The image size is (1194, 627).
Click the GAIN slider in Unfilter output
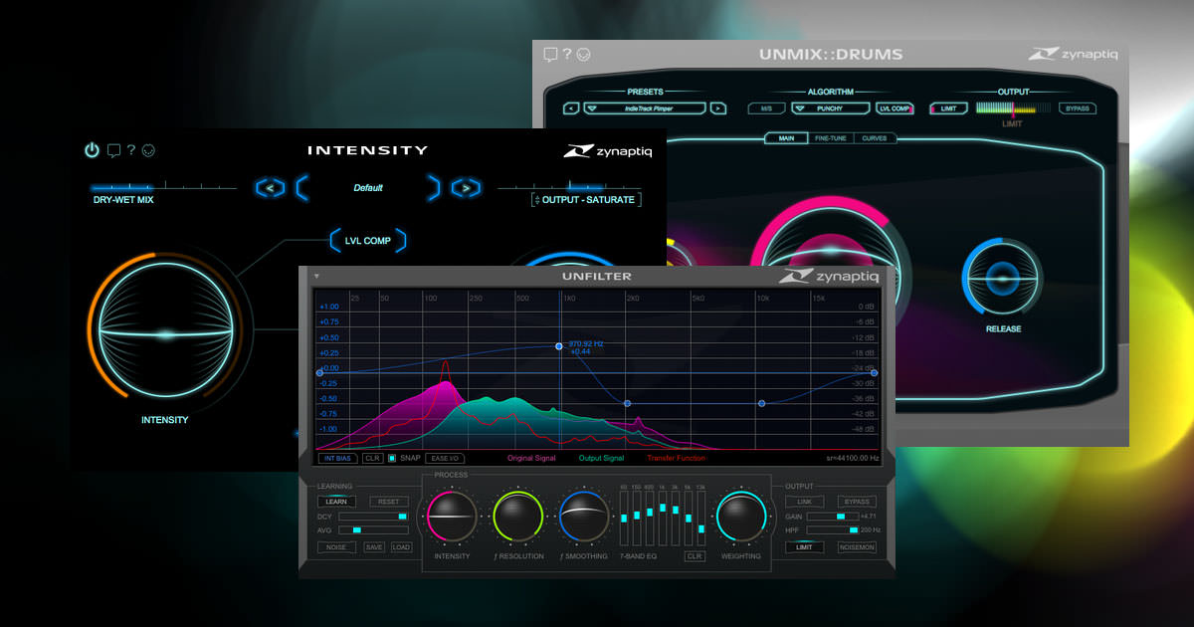point(832,517)
